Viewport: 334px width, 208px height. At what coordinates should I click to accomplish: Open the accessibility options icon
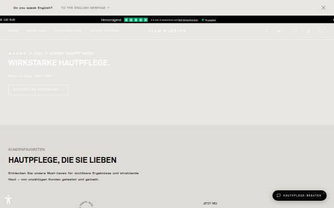coord(8,200)
